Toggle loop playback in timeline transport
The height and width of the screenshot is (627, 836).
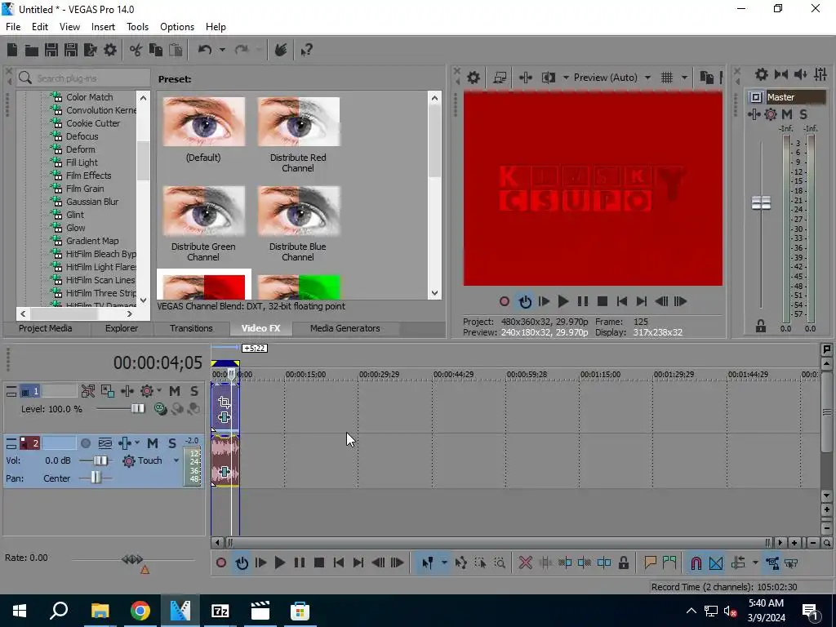coord(242,563)
